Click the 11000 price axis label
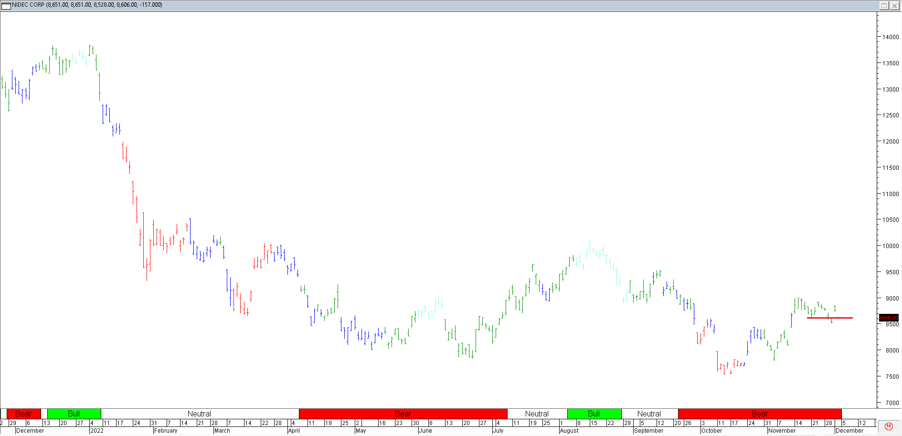902x436 pixels. (891, 194)
